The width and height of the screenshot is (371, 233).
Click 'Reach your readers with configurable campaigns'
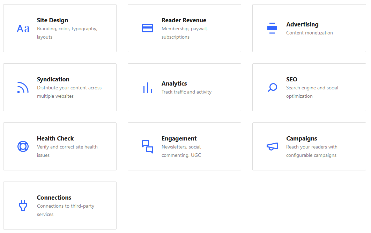312,151
